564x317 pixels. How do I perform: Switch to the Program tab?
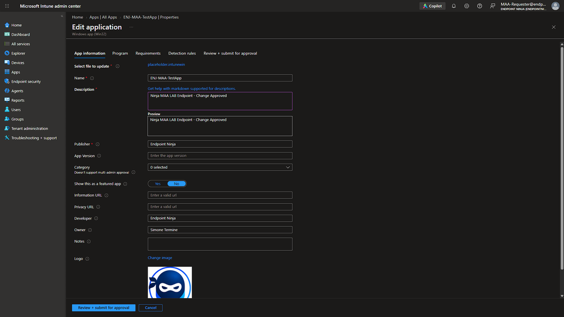pos(120,53)
